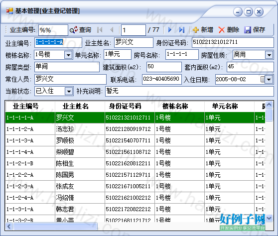Click the 业主编号 form field 1-1-1-1-A
This screenshot has width=278, height=236.
coord(58,42)
